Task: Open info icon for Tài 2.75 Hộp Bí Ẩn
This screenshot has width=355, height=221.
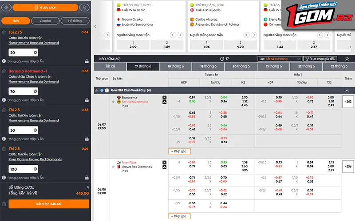Action: [4, 61]
